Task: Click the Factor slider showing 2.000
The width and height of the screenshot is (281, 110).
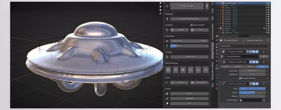Action: pyautogui.click(x=252, y=93)
